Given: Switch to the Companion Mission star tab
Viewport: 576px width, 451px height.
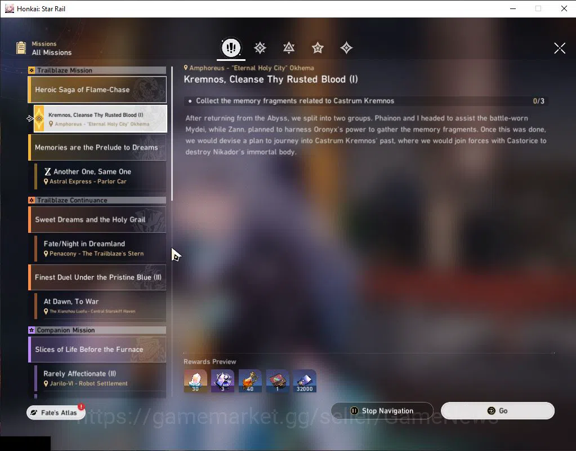Looking at the screenshot, I should 318,48.
